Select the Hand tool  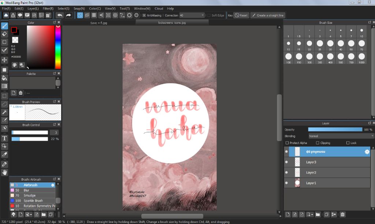[4, 172]
